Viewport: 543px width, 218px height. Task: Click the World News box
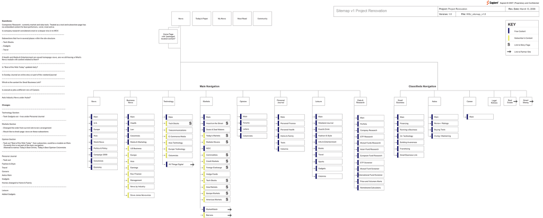(x=104, y=142)
